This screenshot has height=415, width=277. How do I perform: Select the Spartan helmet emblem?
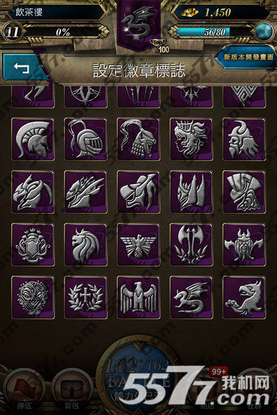tap(33, 140)
